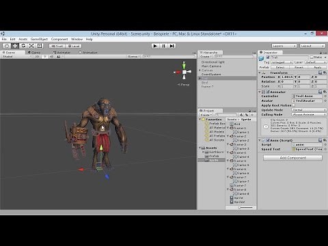Click the prefab Revert button
Image resolution: width=328 pixels, height=246 pixels.
(x=299, y=67)
